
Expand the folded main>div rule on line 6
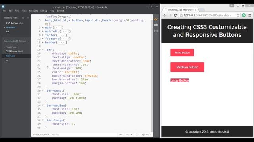point(43,31)
